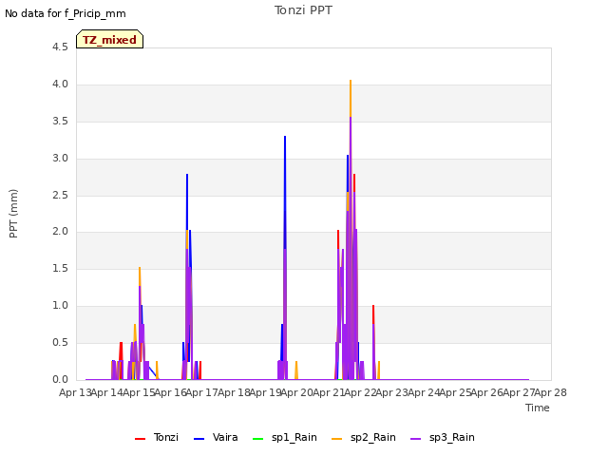
Task: Click the 2.0 y-axis tick label
Action: [60, 232]
